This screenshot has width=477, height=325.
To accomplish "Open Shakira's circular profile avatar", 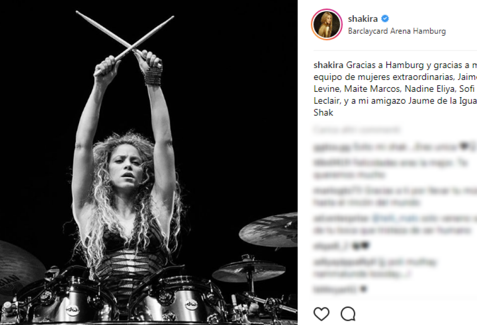I will (x=327, y=25).
